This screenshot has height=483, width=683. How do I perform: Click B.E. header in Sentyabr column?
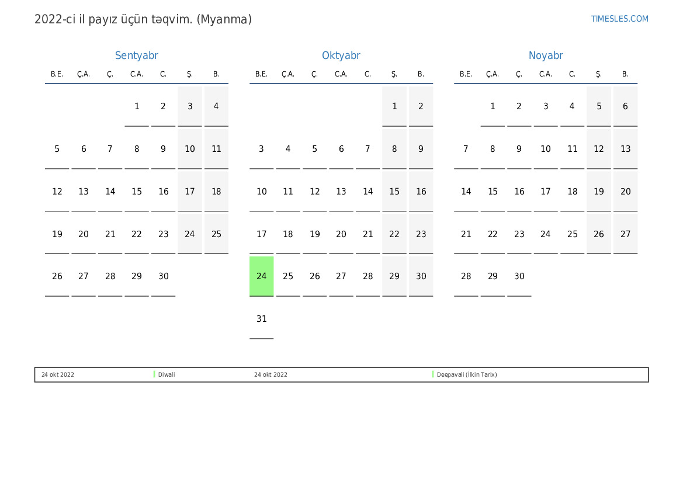(x=57, y=74)
